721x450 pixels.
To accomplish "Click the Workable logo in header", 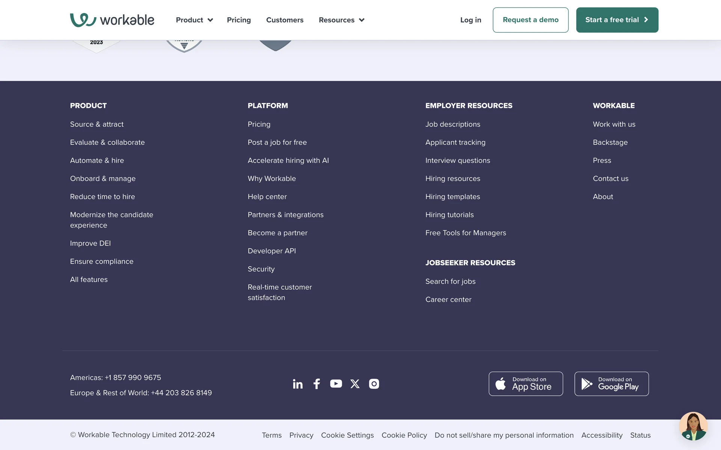I will pyautogui.click(x=112, y=20).
